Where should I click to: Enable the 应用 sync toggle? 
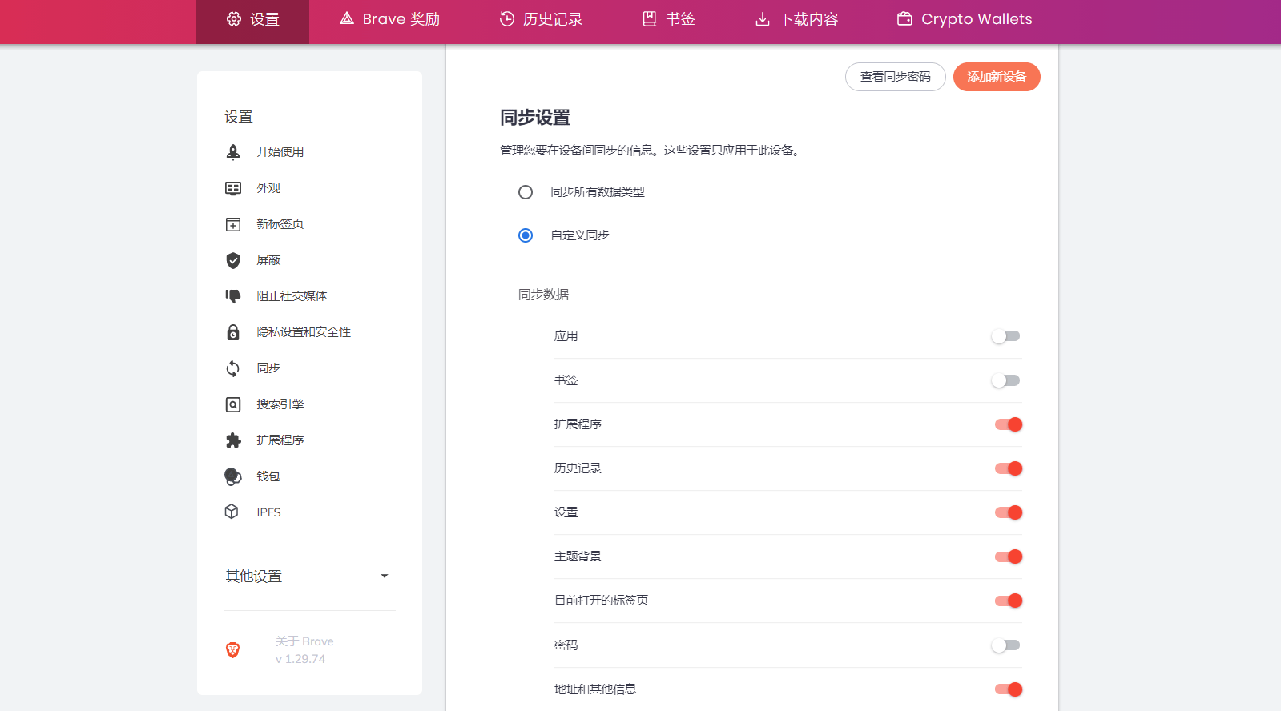click(x=1006, y=336)
